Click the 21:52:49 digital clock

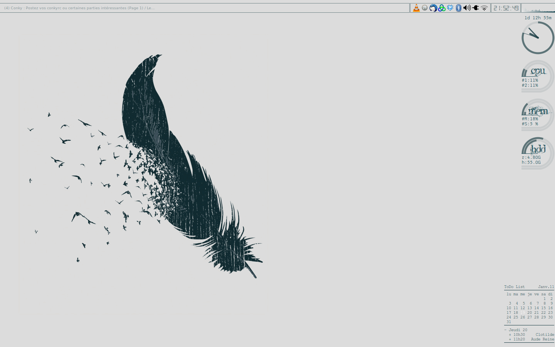[506, 8]
